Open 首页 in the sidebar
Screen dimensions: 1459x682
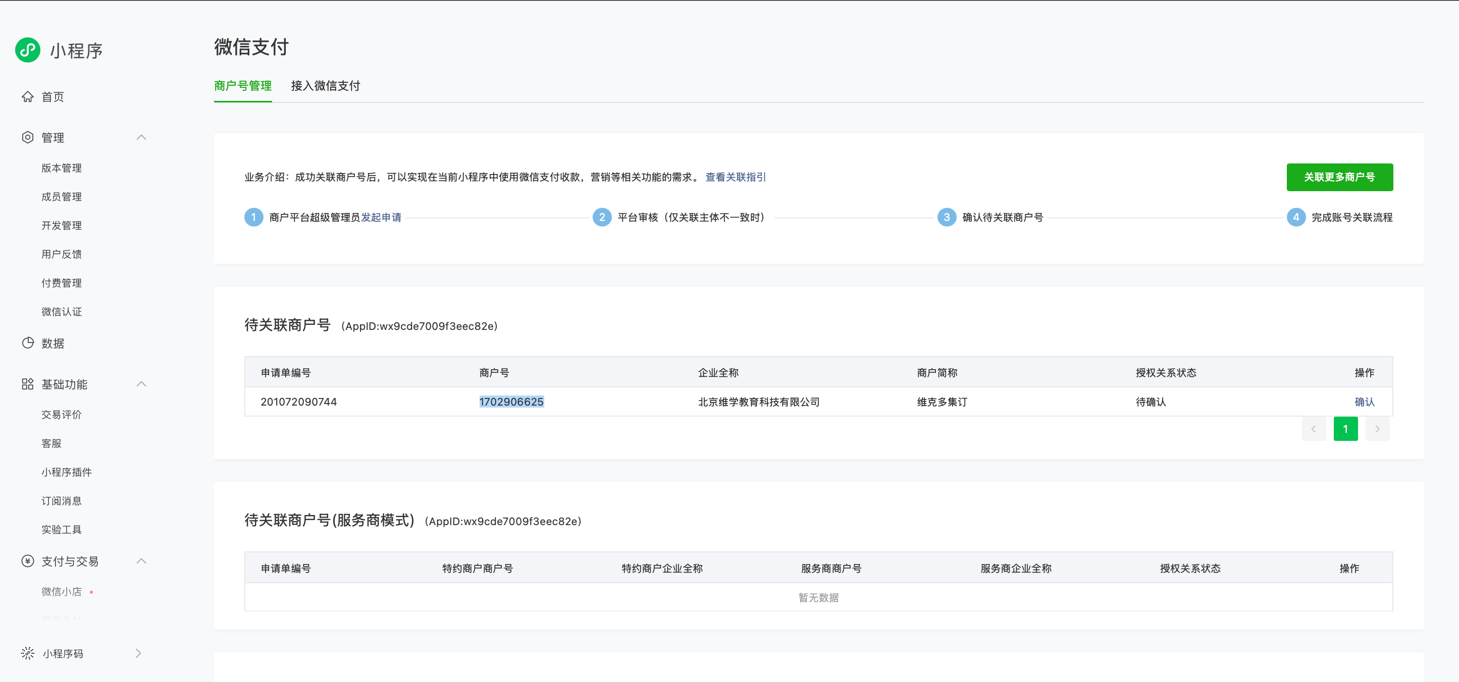[53, 97]
